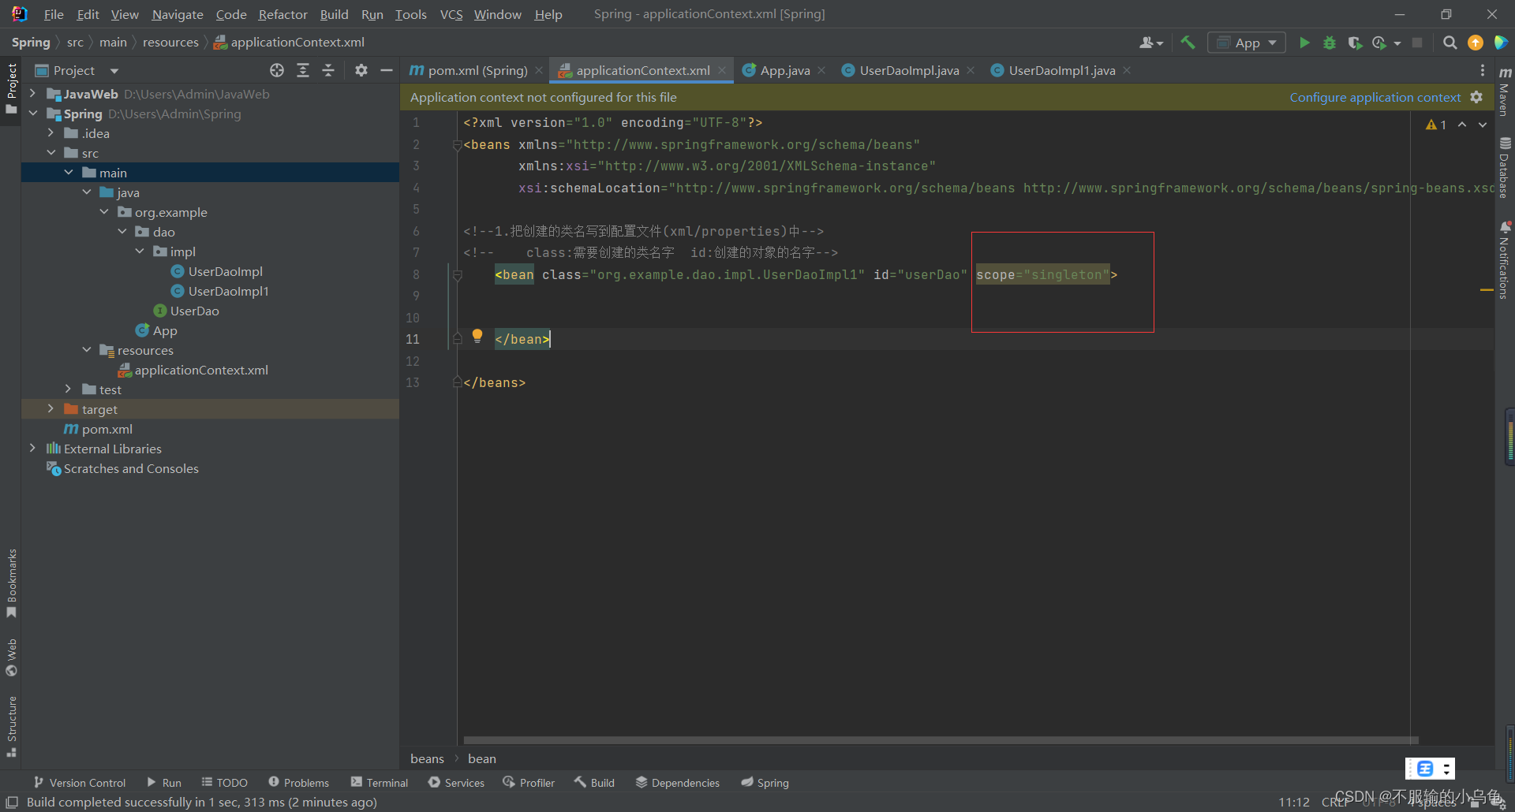The width and height of the screenshot is (1515, 812).
Task: Start debugging with the bug icon
Action: coord(1330,43)
